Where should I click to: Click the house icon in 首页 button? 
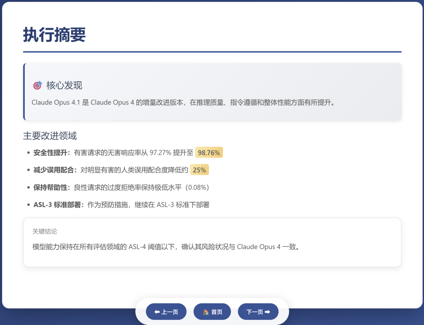pos(206,312)
